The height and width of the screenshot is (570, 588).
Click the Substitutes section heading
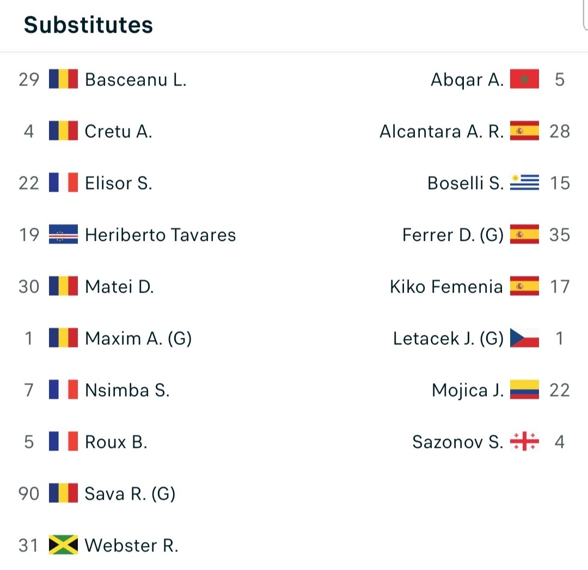click(x=89, y=25)
